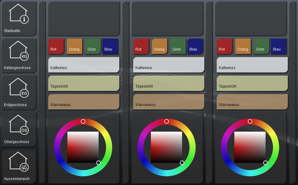Click hue ring handle in first color wheel
Viewport: 298px width, 185px height.
coord(83,121)
